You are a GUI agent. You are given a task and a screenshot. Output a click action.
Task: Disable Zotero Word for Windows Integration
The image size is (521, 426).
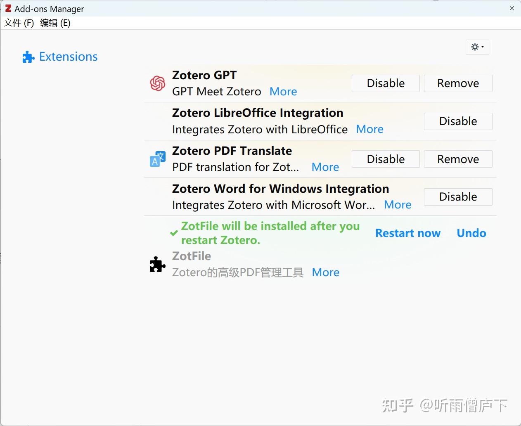[458, 197]
